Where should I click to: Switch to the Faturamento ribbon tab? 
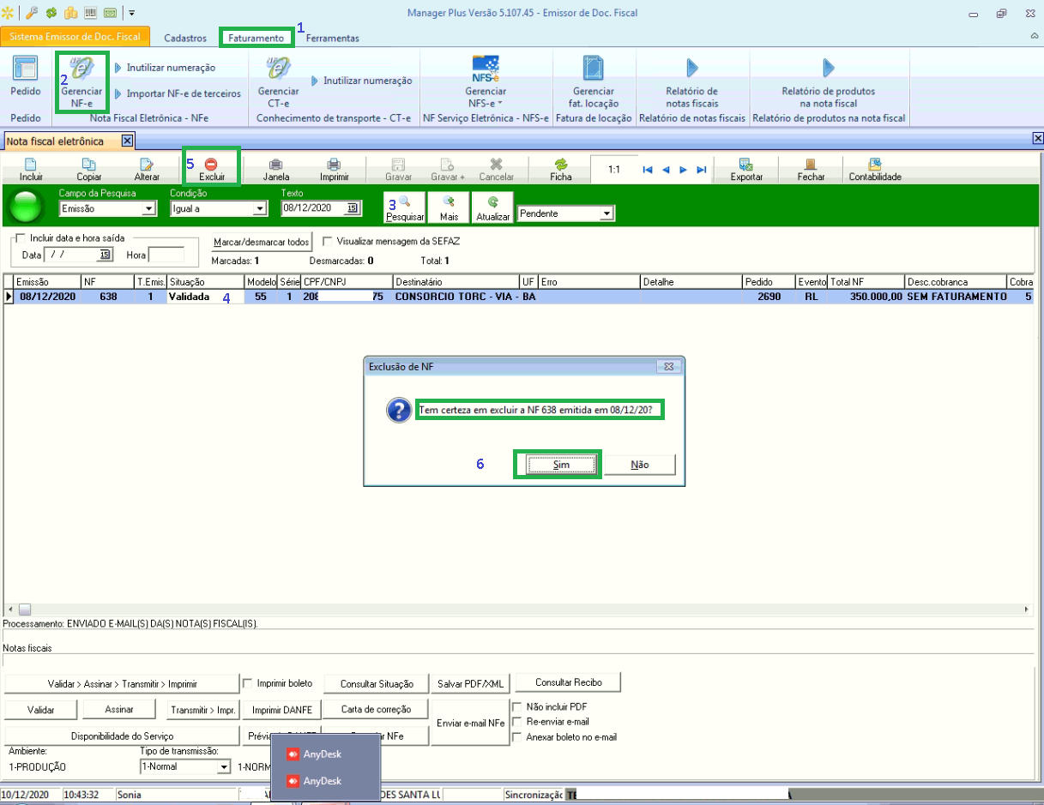click(256, 39)
